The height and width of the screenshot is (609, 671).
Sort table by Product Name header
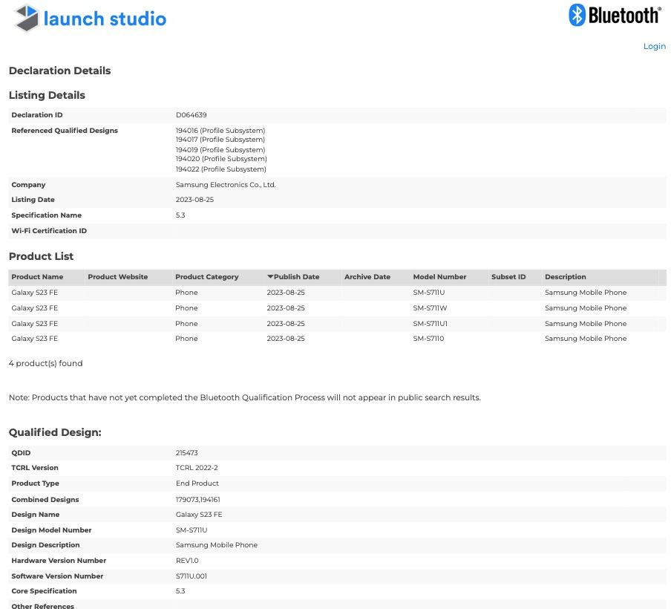(x=37, y=277)
